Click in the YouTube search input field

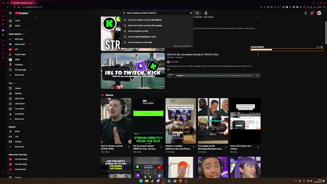tap(157, 13)
